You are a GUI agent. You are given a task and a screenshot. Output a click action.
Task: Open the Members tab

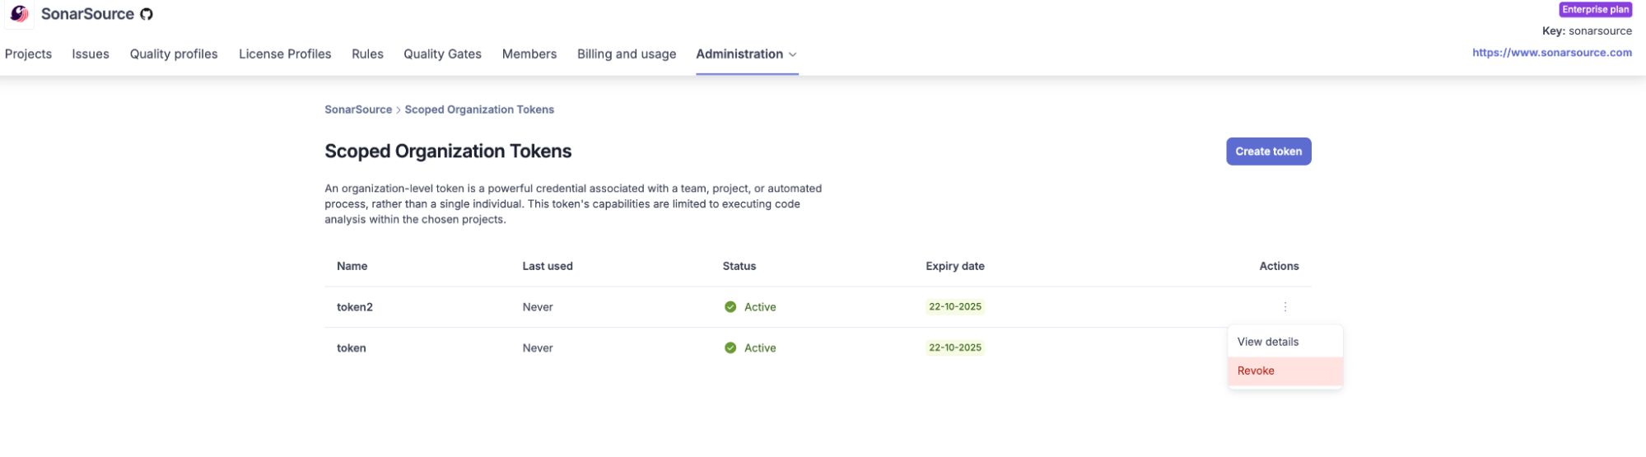(529, 54)
